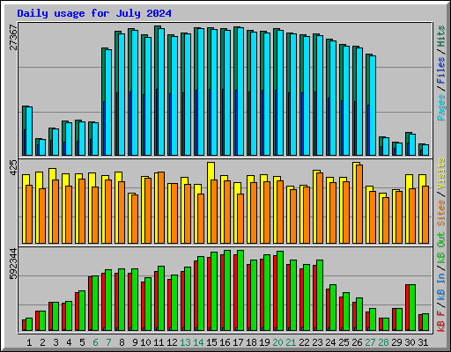Viewport: 451px width, 352px height.
Task: Select the red kB F bar for day 30
Action: (x=408, y=307)
